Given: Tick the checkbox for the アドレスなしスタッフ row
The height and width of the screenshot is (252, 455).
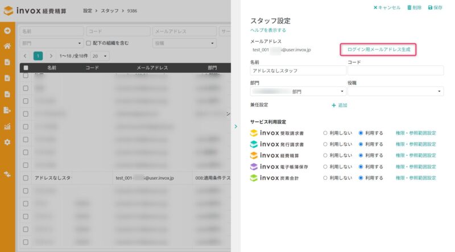Looking at the screenshot, I should point(26,178).
